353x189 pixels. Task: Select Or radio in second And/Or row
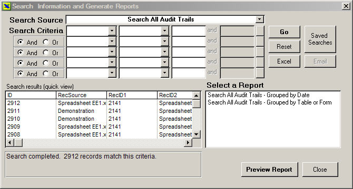pyautogui.click(x=46, y=52)
